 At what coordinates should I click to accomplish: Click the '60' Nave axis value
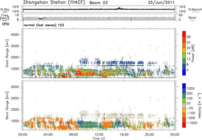point(181,15)
